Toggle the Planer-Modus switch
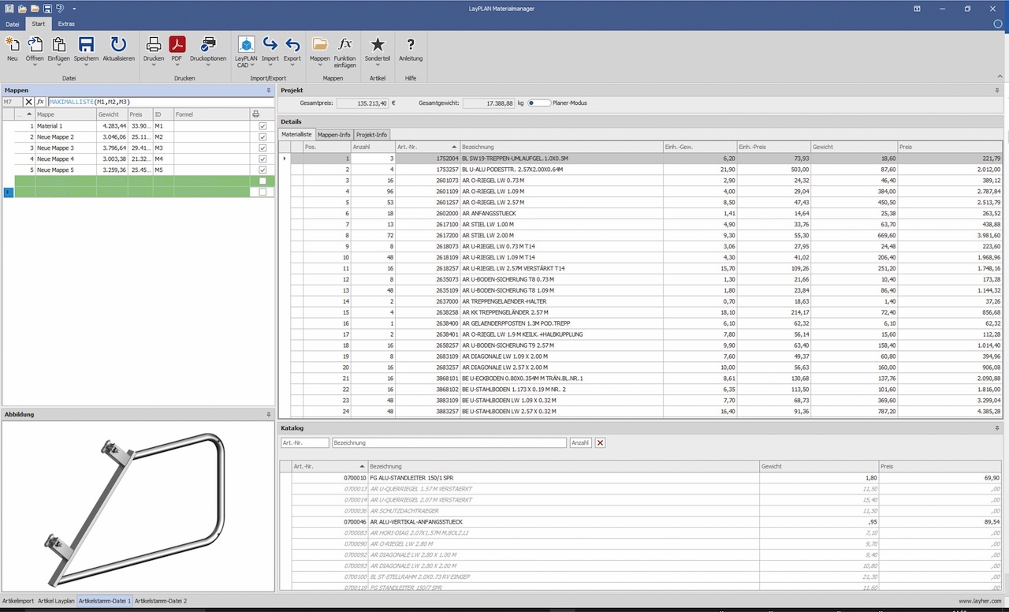Viewport: 1009px width, 612px height. tap(539, 103)
